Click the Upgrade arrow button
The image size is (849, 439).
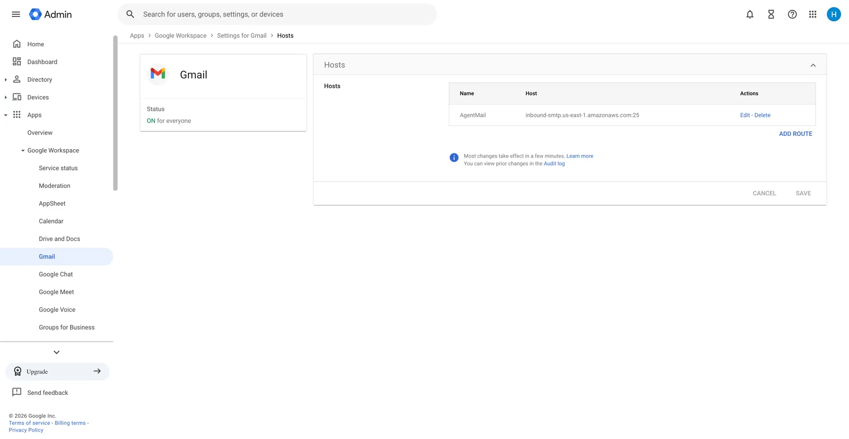pos(97,371)
